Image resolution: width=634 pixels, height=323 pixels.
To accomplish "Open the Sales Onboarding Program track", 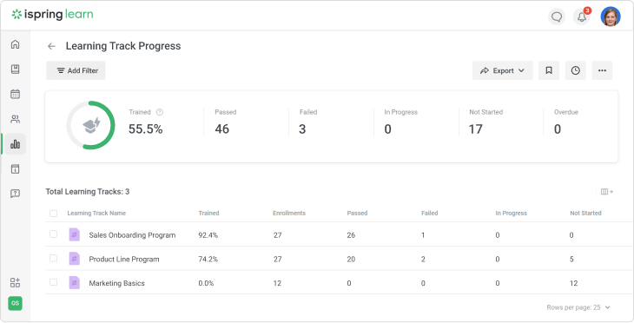I will [x=132, y=235].
